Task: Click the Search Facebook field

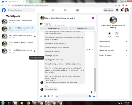Action: click(x=21, y=10)
